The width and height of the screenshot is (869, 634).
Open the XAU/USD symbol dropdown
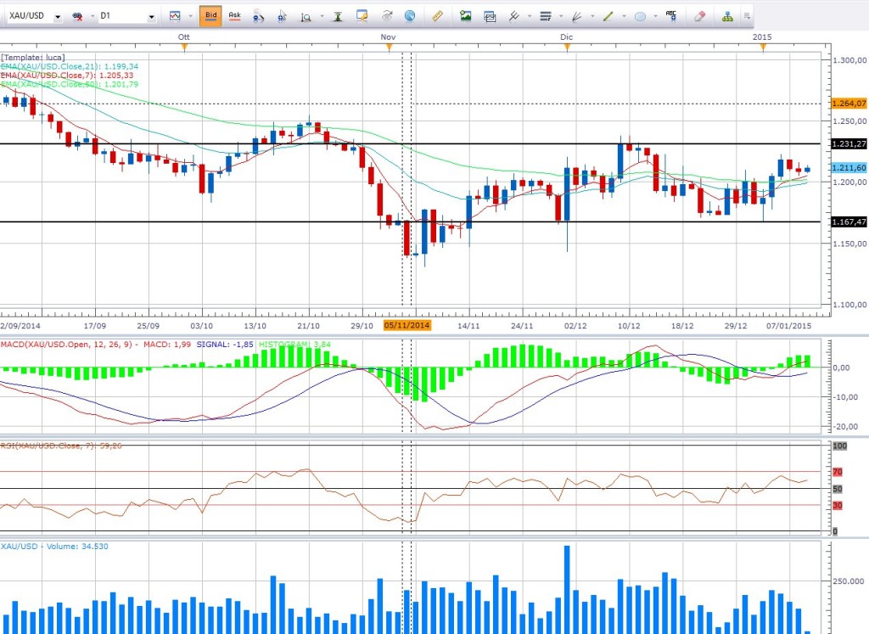[x=57, y=17]
